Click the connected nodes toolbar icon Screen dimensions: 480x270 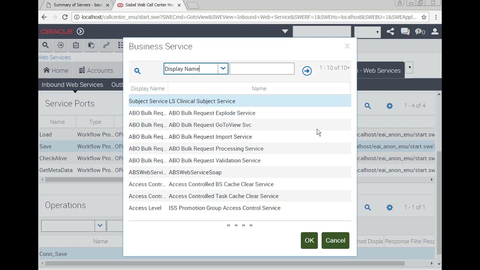[x=106, y=45]
